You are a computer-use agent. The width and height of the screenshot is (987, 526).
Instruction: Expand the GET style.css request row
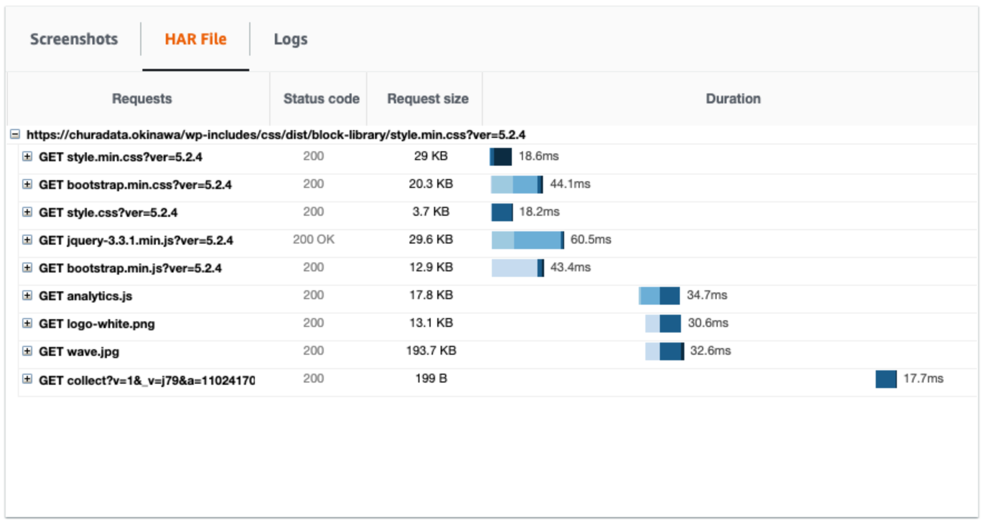[x=27, y=212]
